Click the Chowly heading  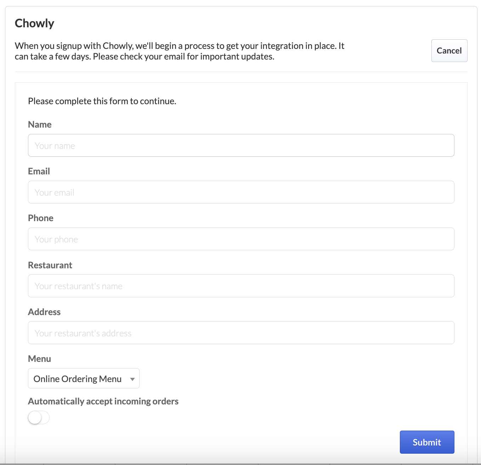pyautogui.click(x=34, y=23)
